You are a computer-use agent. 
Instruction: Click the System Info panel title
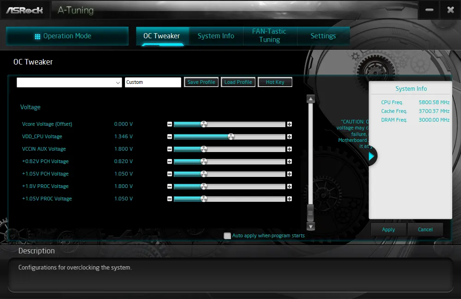coord(411,89)
